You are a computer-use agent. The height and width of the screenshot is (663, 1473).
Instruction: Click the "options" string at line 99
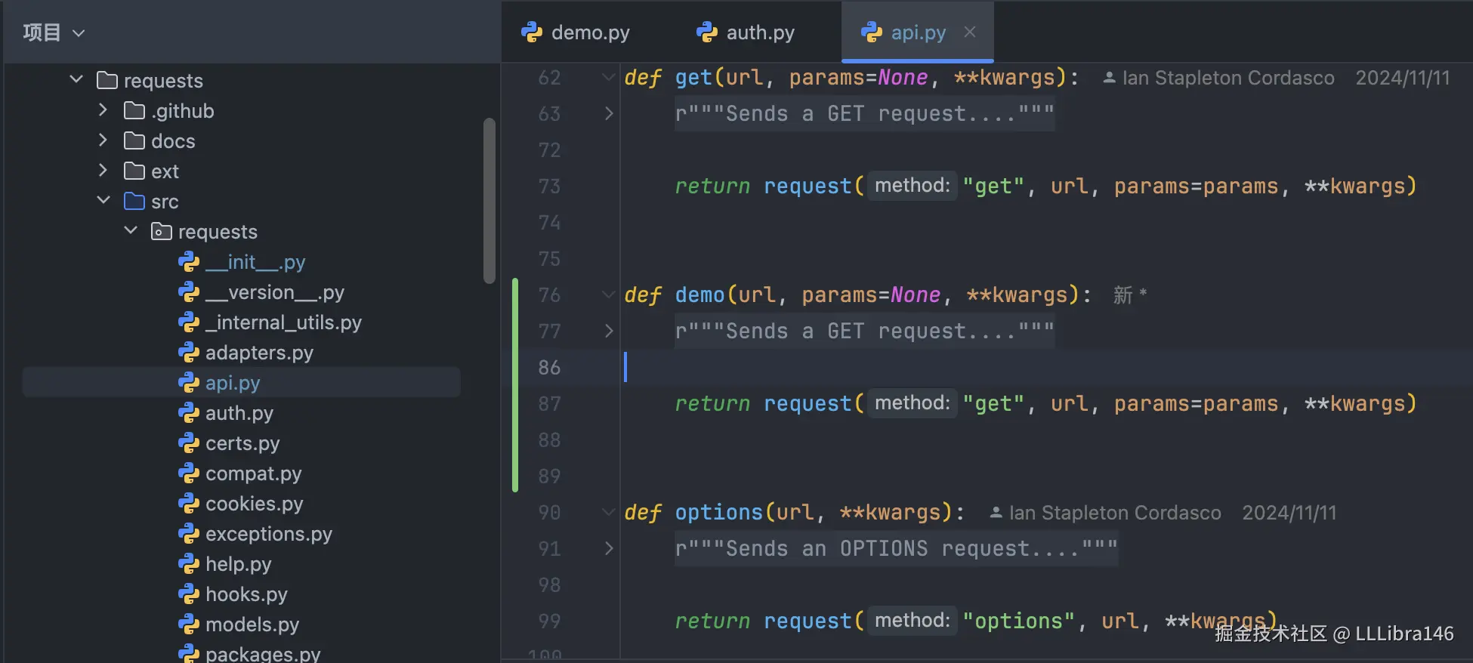[x=1018, y=621]
